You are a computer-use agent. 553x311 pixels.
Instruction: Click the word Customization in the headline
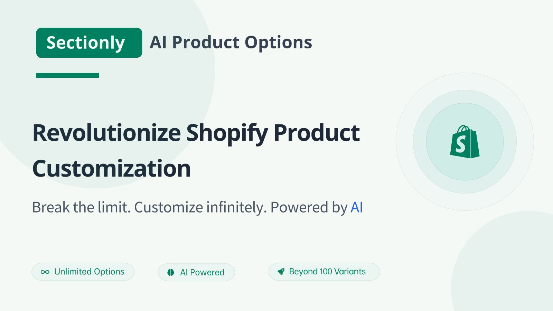coord(111,169)
